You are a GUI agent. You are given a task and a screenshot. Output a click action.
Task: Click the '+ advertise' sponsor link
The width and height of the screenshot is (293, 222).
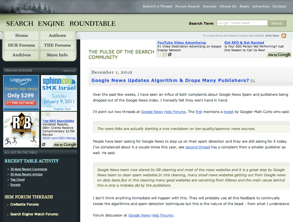[68, 71]
